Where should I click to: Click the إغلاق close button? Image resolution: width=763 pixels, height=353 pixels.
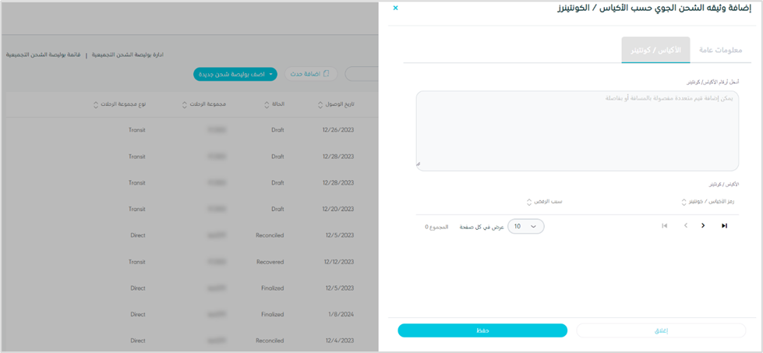tap(661, 330)
